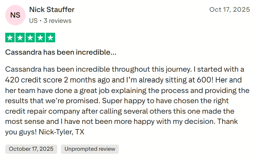Click the "October 17, 2025" gray badge
Image resolution: width=258 pixels, height=160 pixels.
pyautogui.click(x=31, y=149)
